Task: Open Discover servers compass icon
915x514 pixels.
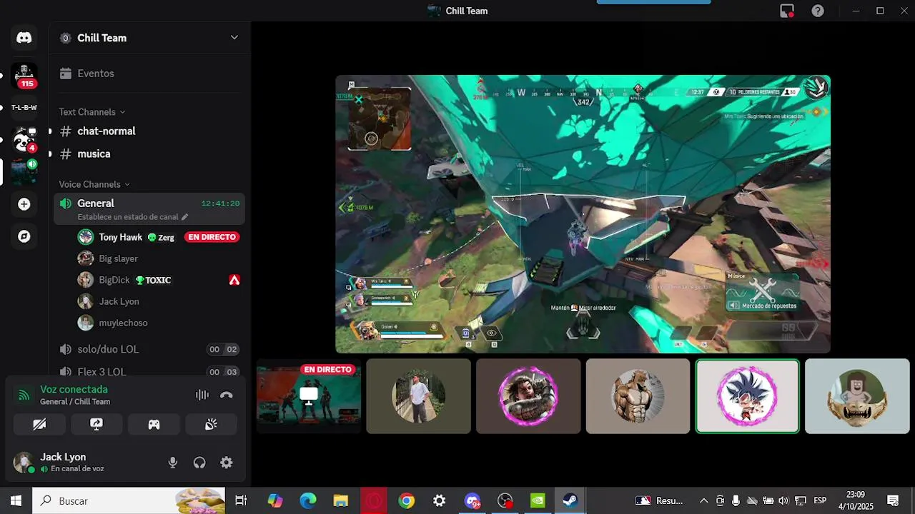Action: [24, 236]
